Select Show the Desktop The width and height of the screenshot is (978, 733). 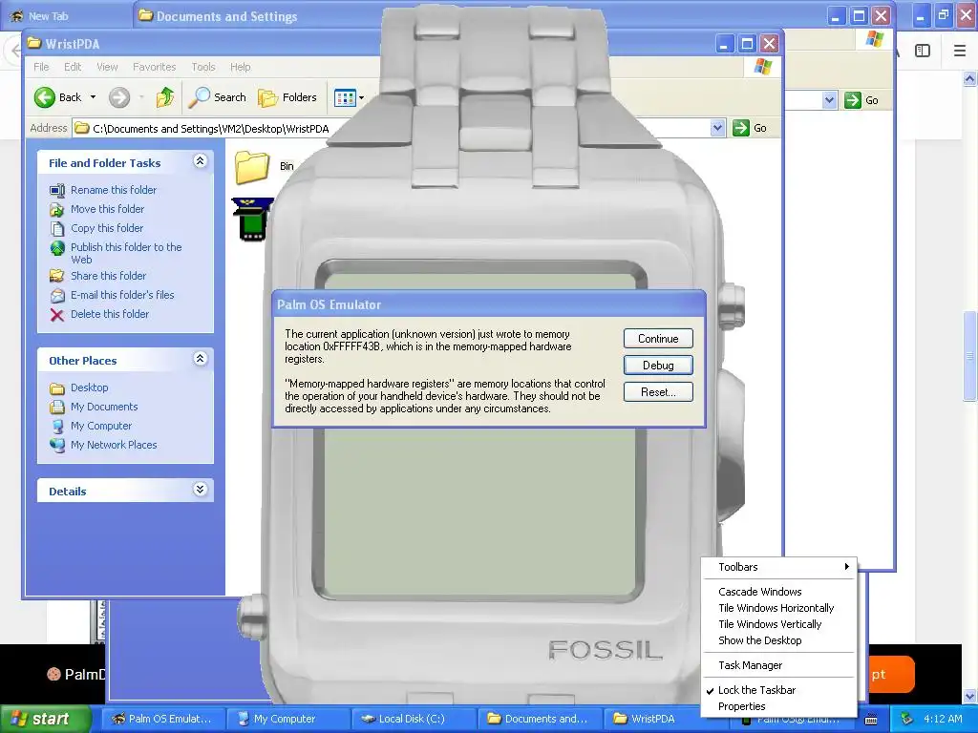click(x=779, y=640)
